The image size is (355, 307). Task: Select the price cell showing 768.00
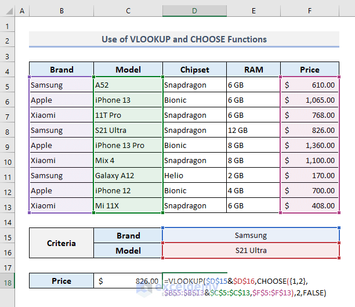tap(310, 115)
